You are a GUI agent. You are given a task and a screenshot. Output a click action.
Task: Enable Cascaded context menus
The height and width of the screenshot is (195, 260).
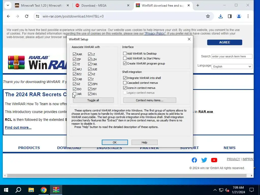pyautogui.click(x=125, y=83)
